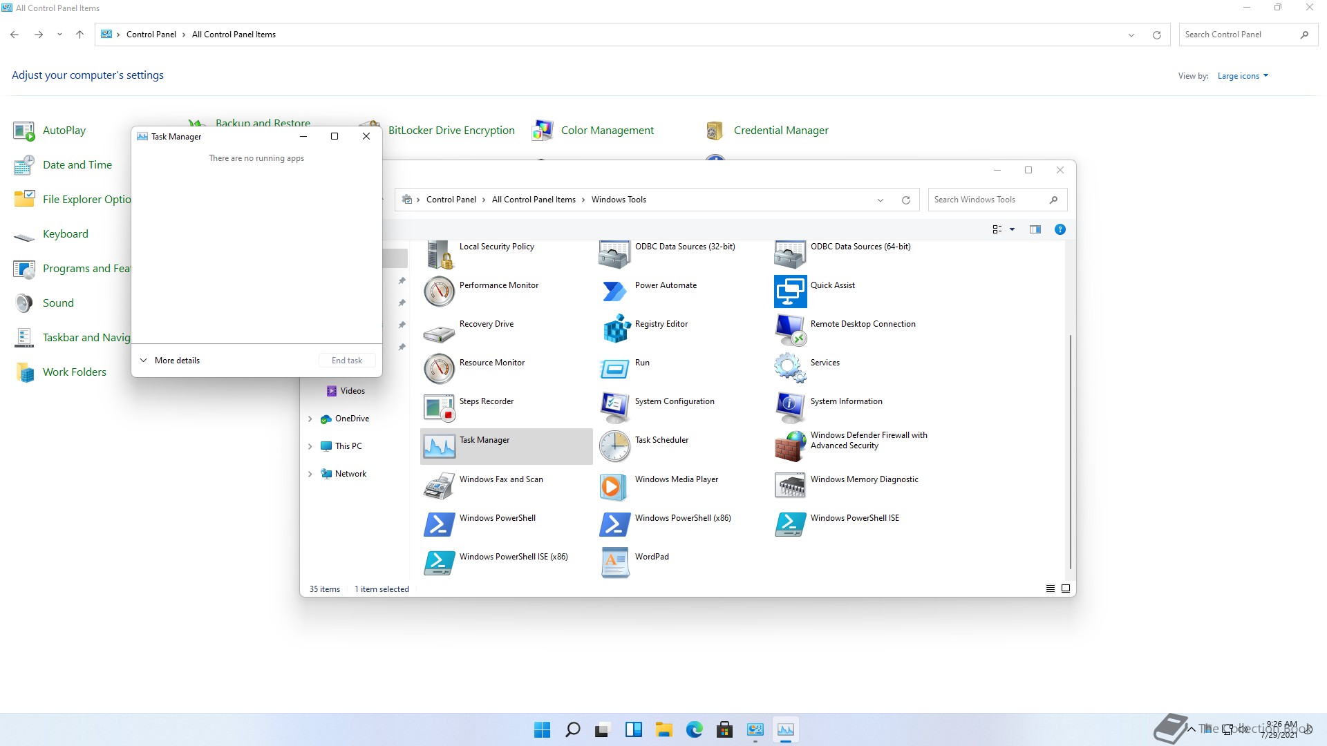The height and width of the screenshot is (746, 1327).
Task: Open BitLocker Drive Encryption
Action: (451, 131)
